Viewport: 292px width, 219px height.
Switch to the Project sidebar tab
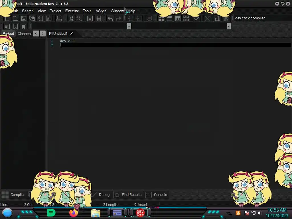click(x=8, y=34)
